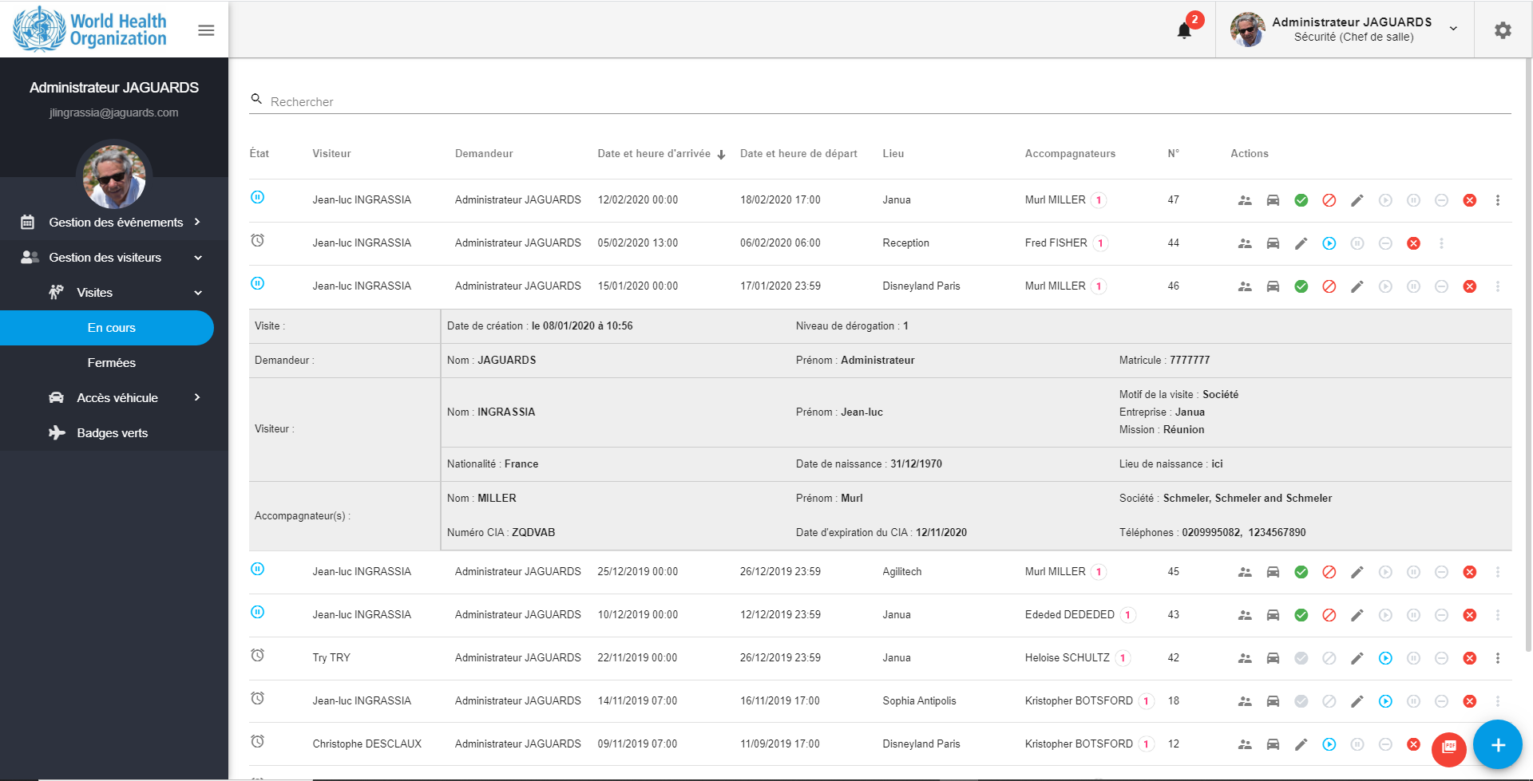Click the Ededed DEDEDED accompanist name
The image size is (1533, 781).
[x=1070, y=615]
